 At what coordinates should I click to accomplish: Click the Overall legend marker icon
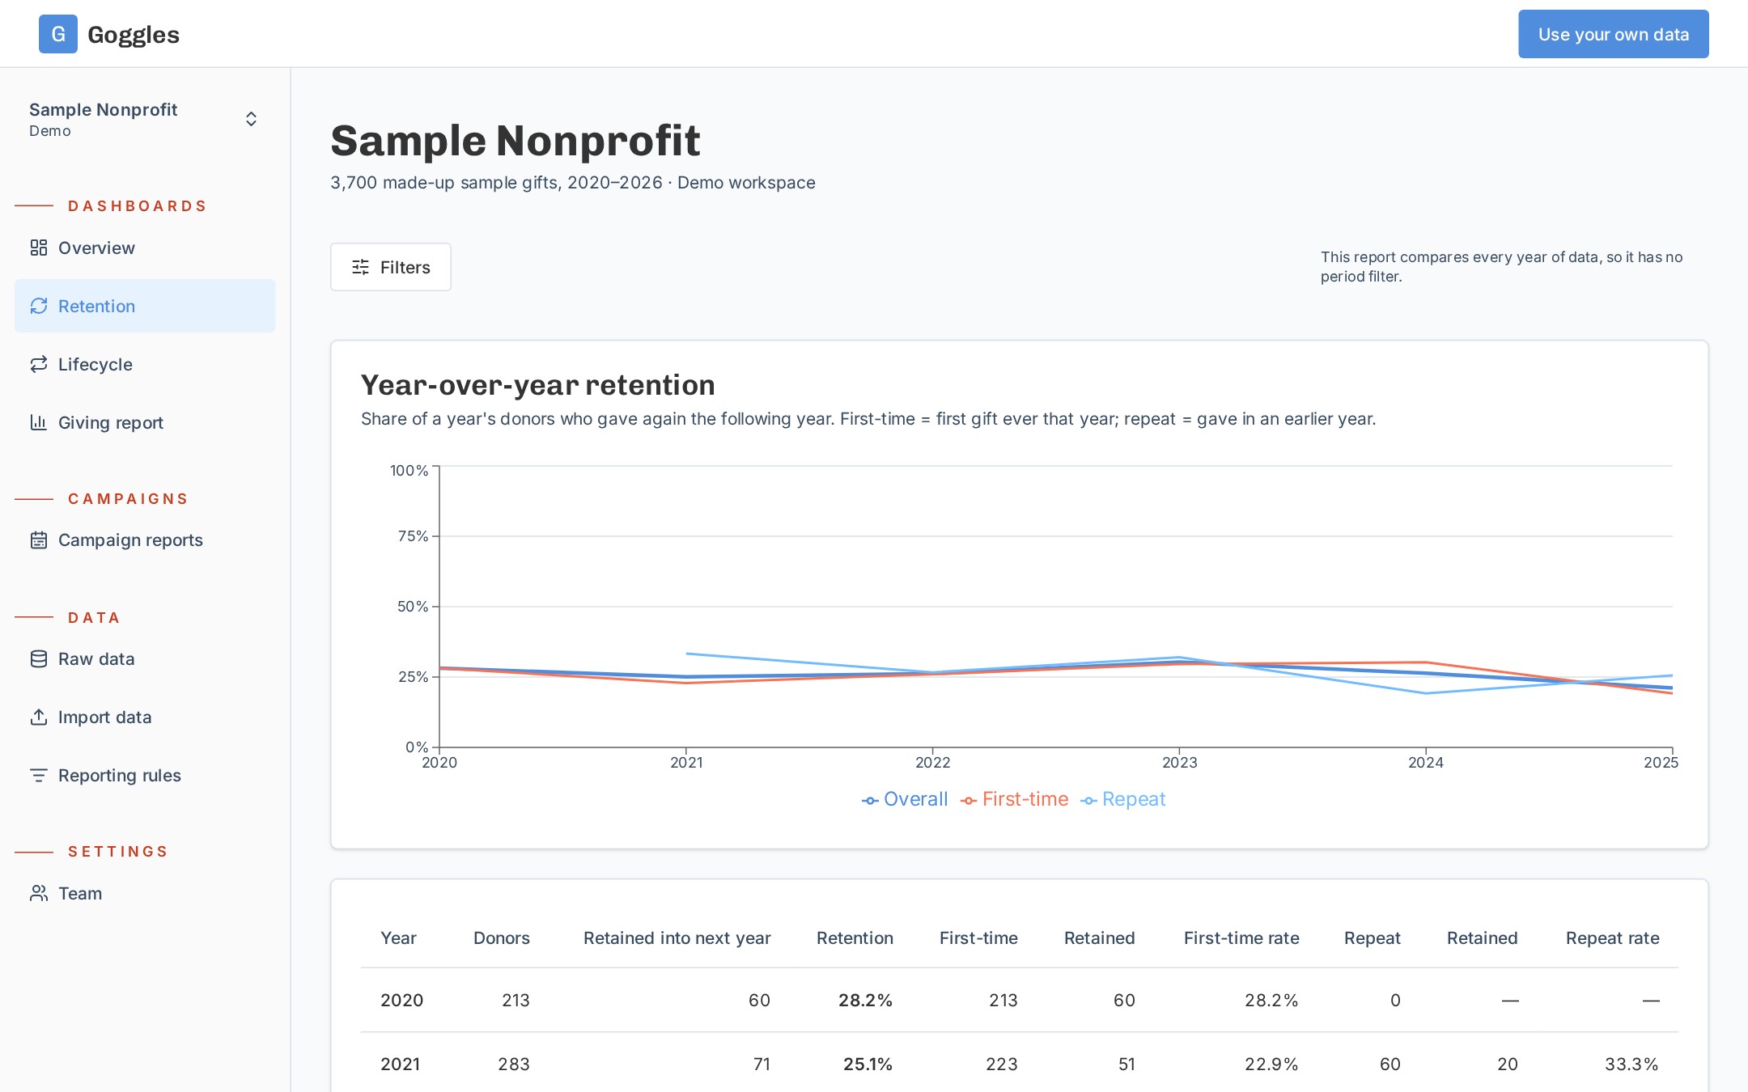pyautogui.click(x=870, y=801)
